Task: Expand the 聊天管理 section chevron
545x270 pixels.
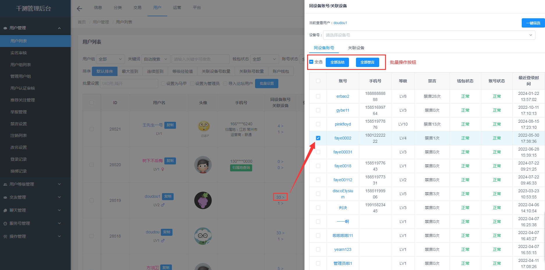Action: coord(59,210)
